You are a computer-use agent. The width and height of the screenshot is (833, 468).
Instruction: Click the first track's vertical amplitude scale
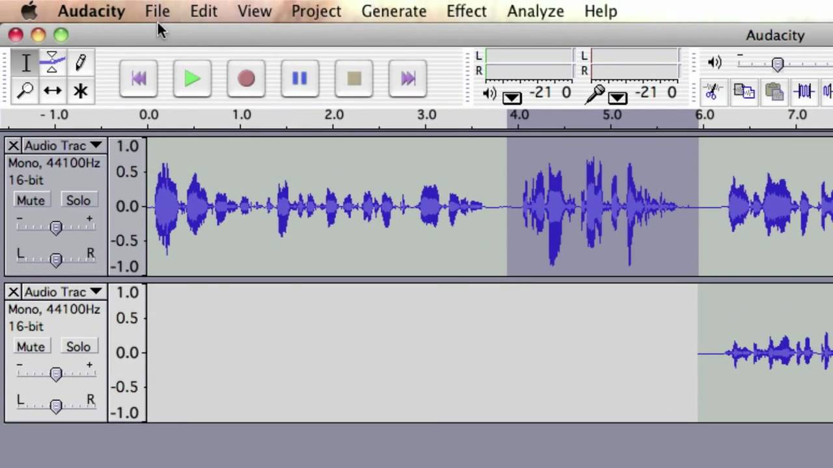click(128, 207)
